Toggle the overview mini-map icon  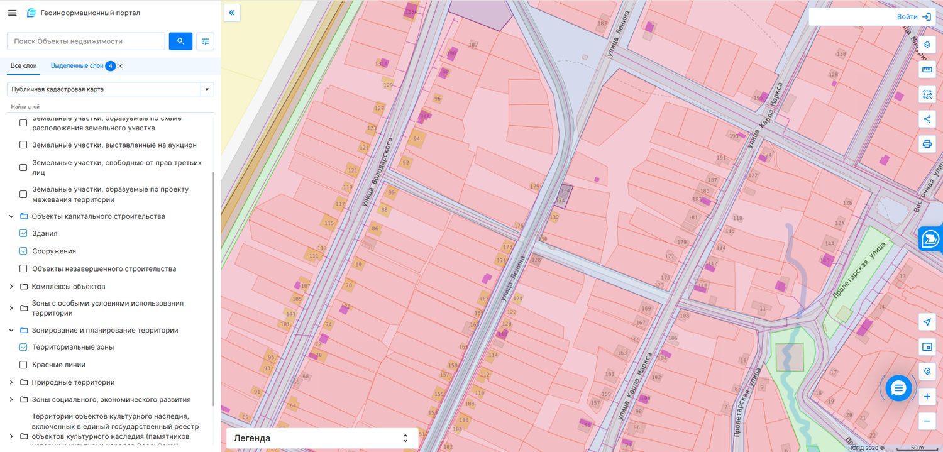tap(927, 346)
